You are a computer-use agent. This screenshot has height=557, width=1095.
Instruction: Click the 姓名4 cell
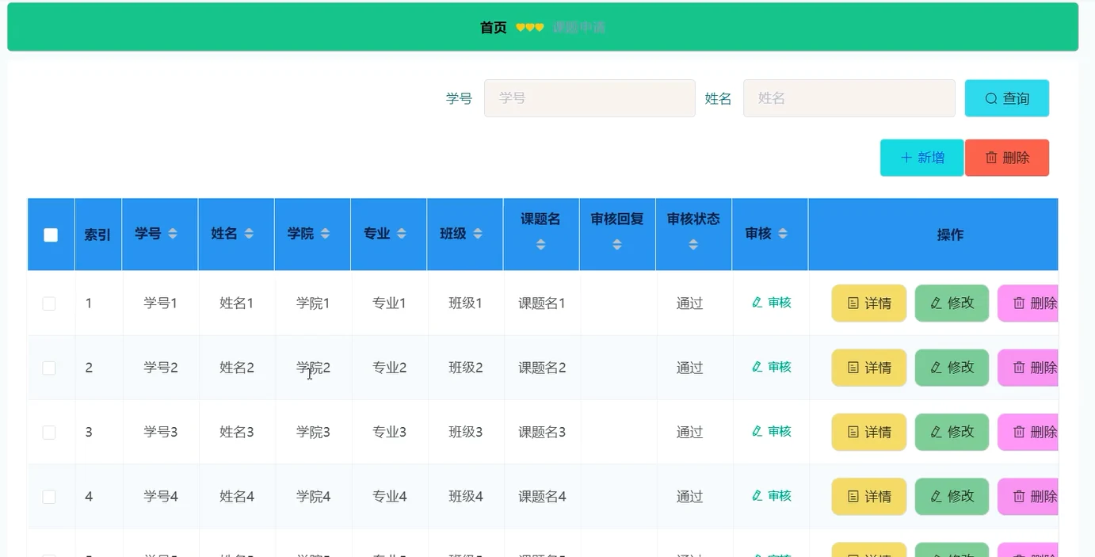pyautogui.click(x=237, y=497)
